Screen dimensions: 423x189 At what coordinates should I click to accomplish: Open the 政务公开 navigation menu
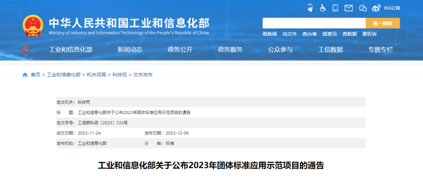[180, 50]
